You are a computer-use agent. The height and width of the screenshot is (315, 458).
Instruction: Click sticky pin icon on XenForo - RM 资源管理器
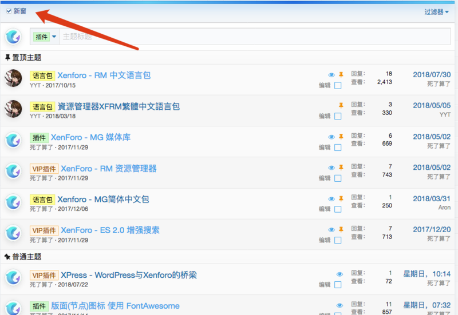pyautogui.click(x=341, y=168)
